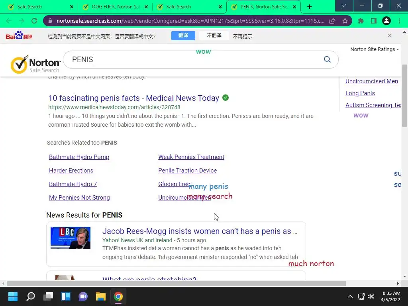
Task: Click into the Norton search input field
Action: click(192, 60)
